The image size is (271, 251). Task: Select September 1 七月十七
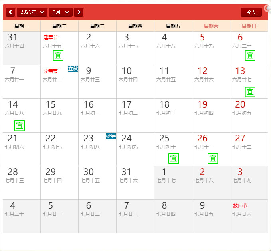coord(173,183)
